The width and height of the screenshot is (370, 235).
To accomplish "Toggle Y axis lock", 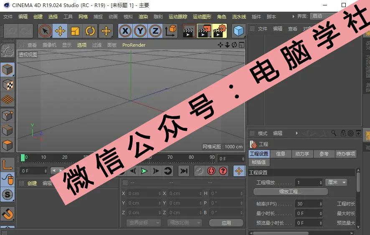I will pos(140,31).
